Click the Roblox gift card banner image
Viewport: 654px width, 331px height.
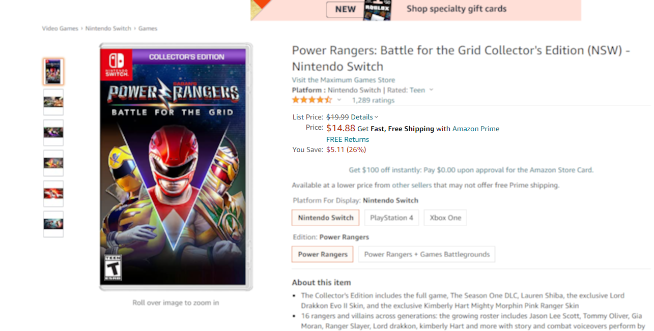(x=377, y=10)
